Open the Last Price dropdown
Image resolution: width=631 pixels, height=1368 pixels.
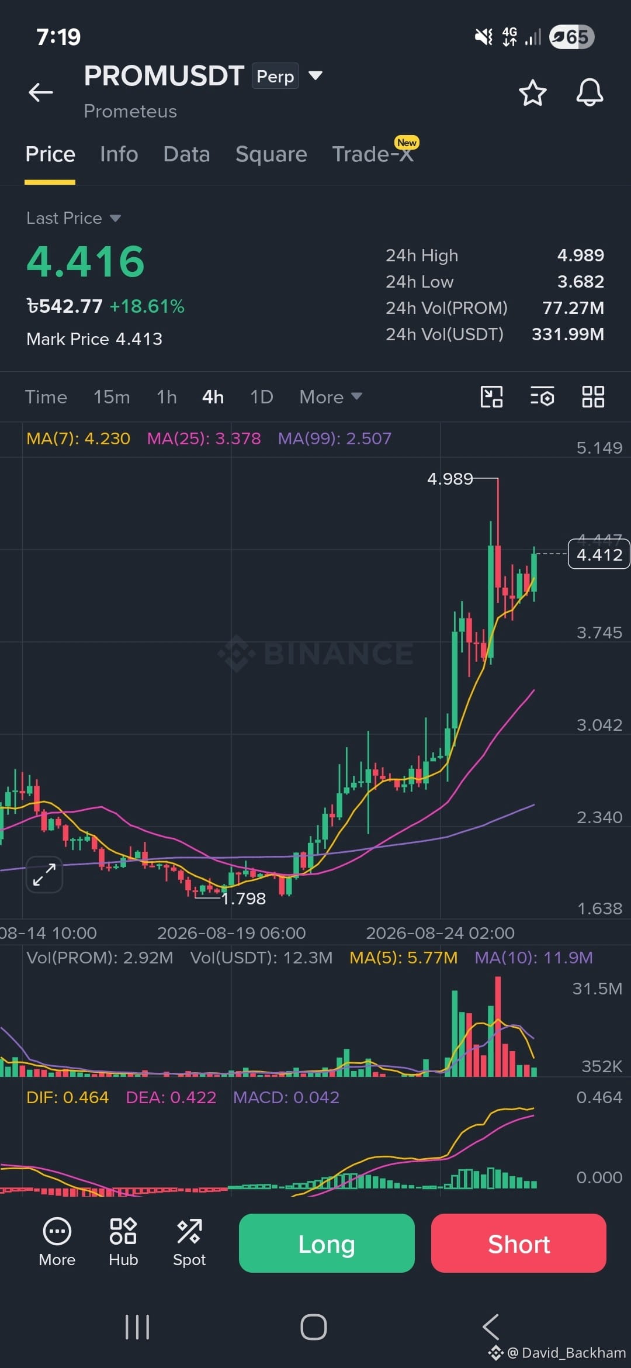pos(74,218)
